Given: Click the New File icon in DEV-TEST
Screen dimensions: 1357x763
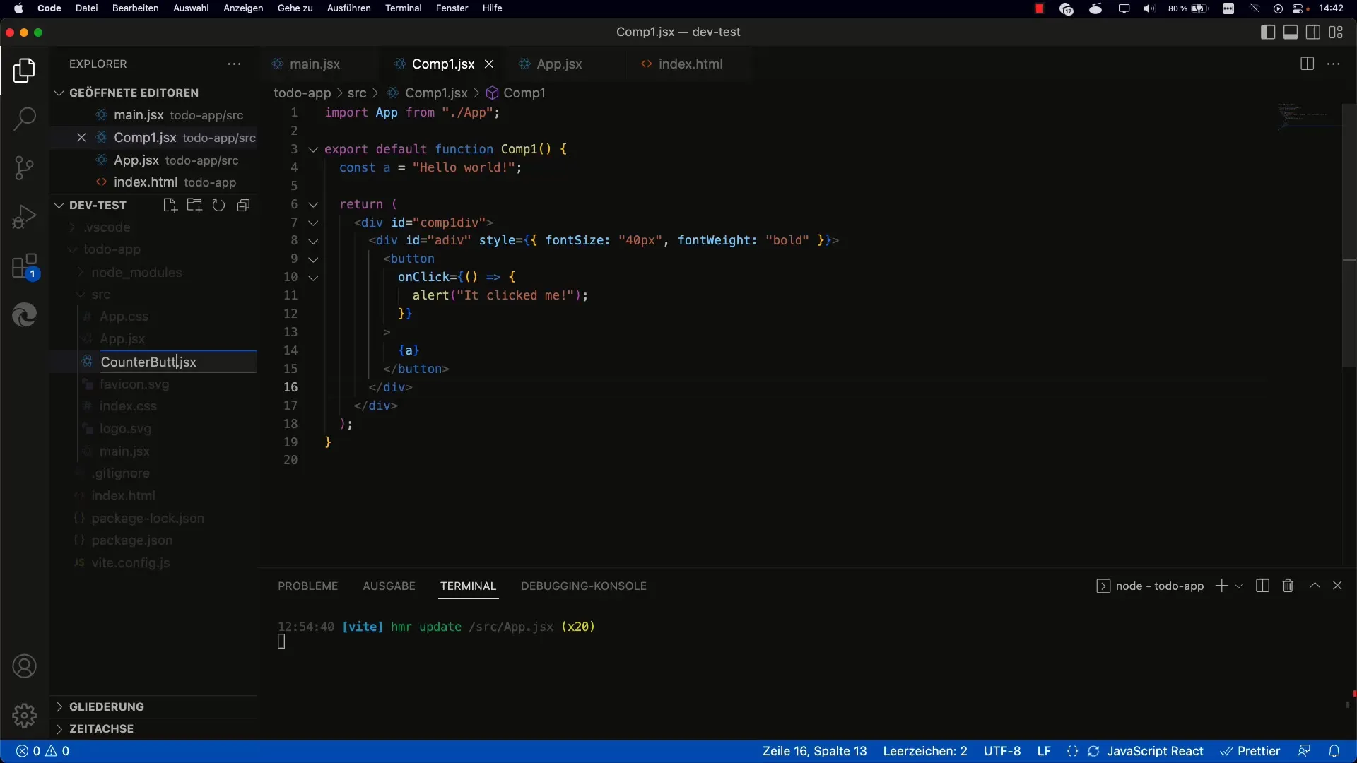Looking at the screenshot, I should coord(170,206).
